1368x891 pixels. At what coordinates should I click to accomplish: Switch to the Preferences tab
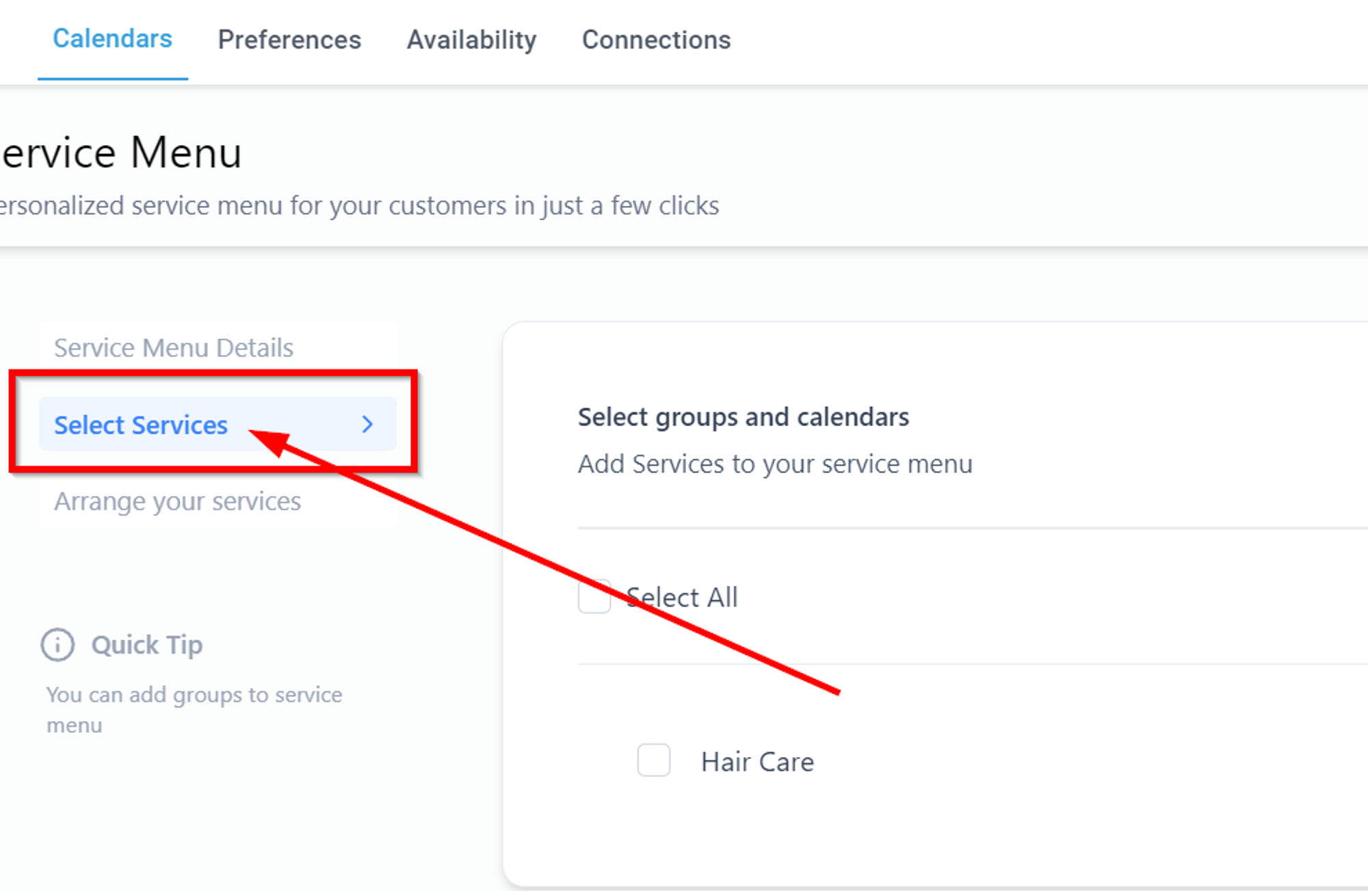coord(289,40)
